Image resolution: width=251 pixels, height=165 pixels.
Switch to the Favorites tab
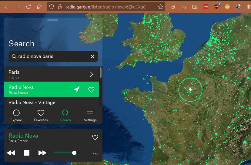pyautogui.click(x=41, y=116)
